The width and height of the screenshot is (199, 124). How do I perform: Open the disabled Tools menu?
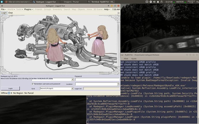(x=19, y=9)
